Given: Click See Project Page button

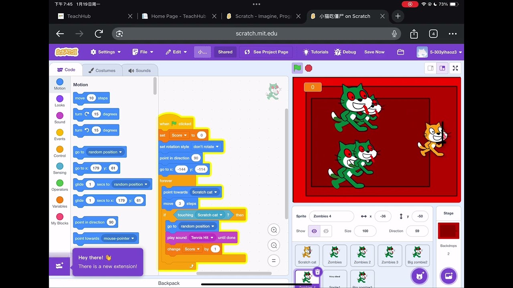Looking at the screenshot, I should tap(267, 52).
